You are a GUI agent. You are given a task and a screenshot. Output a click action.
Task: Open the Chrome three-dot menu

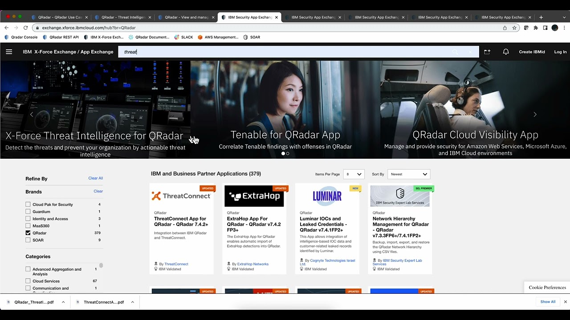[x=564, y=28]
